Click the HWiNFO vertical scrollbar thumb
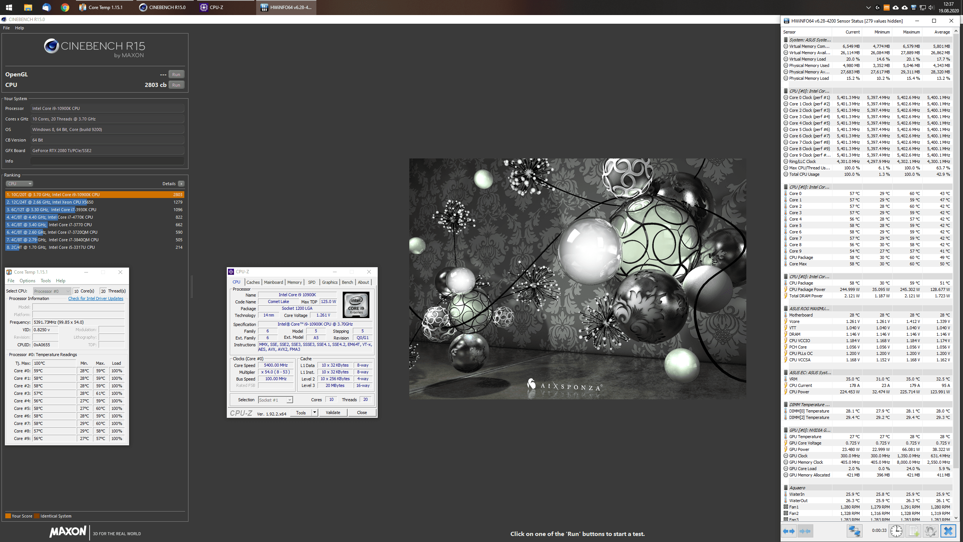Viewport: 963px width, 542px height. coord(956,251)
